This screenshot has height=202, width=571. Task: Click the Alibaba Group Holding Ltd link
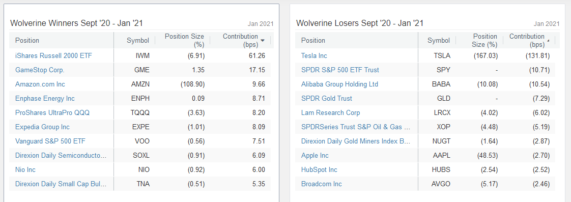click(339, 84)
